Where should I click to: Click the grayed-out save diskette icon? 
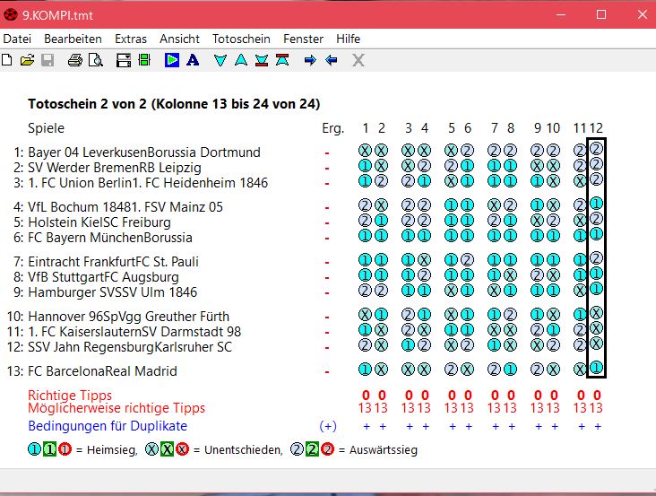click(x=47, y=60)
